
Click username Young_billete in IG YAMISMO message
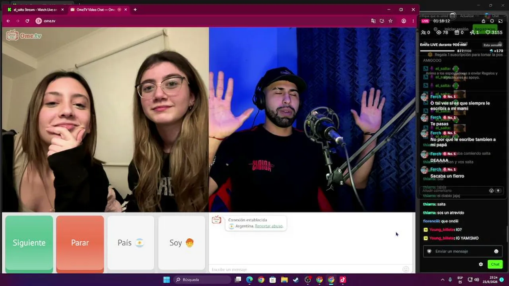[x=442, y=238]
